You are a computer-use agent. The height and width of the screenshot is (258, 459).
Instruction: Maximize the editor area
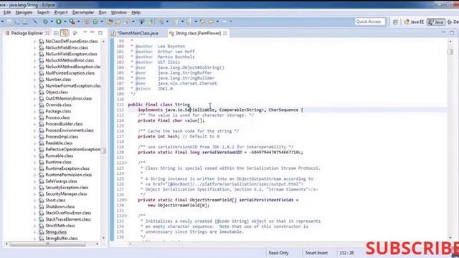point(452,33)
